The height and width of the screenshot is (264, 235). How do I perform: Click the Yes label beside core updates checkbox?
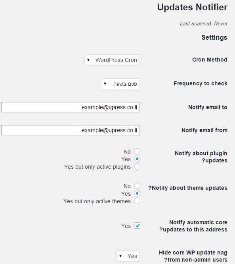pos(126,226)
